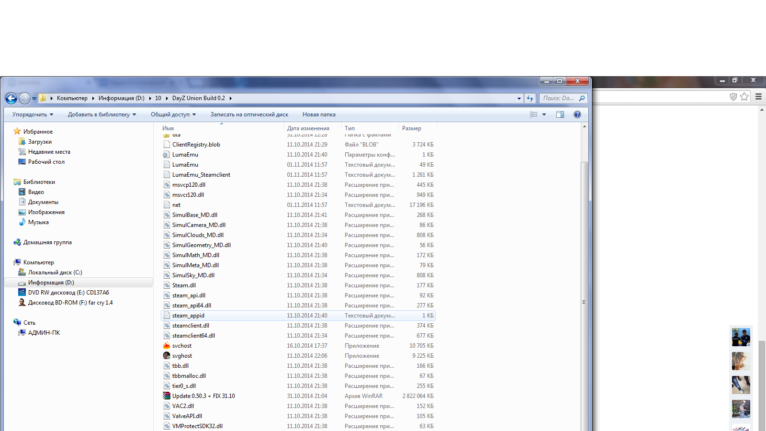The image size is (766, 431).
Task: Click 'Записать на оптический диск'
Action: point(249,114)
